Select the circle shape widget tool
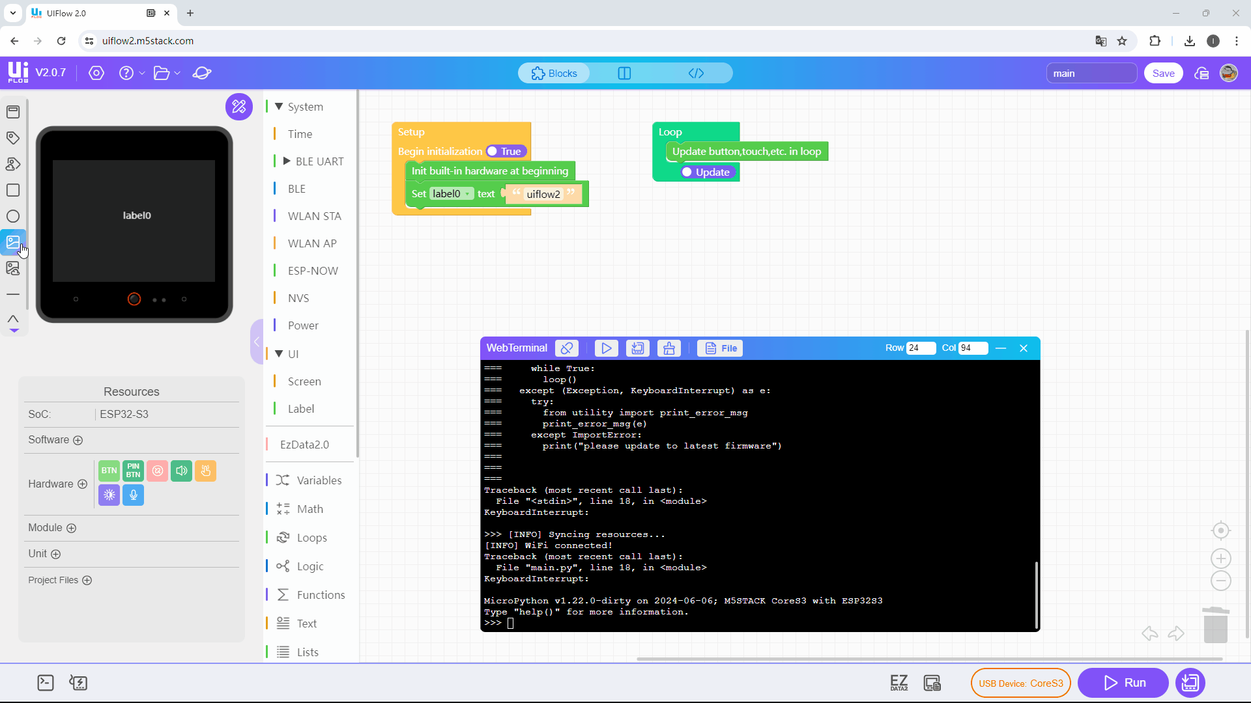 coord(13,216)
